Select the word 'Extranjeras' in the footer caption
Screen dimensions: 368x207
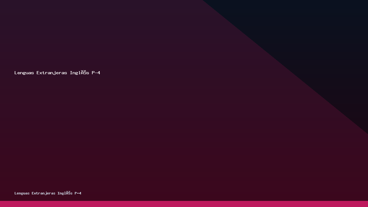[44, 193]
